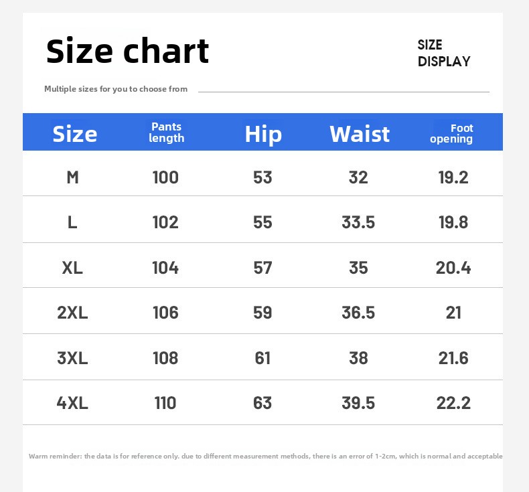The image size is (529, 492).
Task: Click the "Size chart" title
Action: click(127, 51)
